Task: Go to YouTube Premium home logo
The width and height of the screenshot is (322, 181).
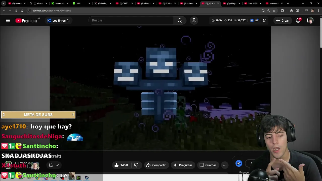Action: pyautogui.click(x=26, y=21)
